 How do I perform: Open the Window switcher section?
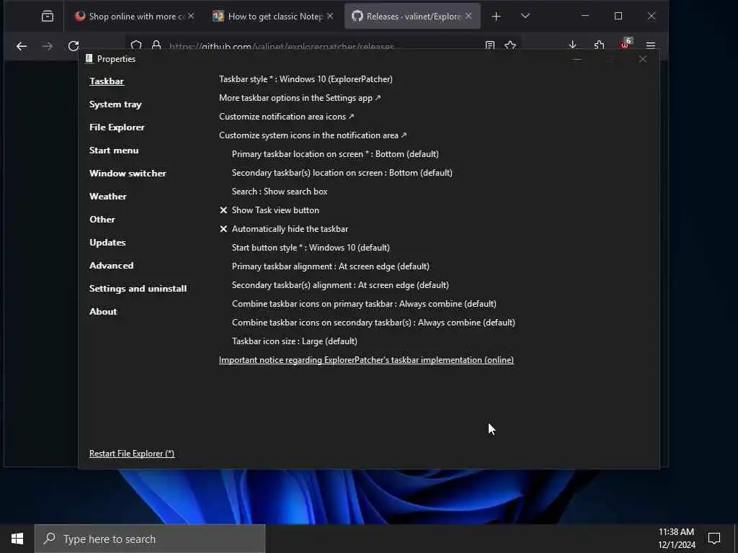(x=128, y=173)
